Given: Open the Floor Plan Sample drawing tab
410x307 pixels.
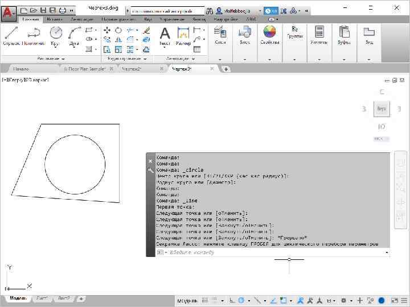Looking at the screenshot, I should 87,69.
